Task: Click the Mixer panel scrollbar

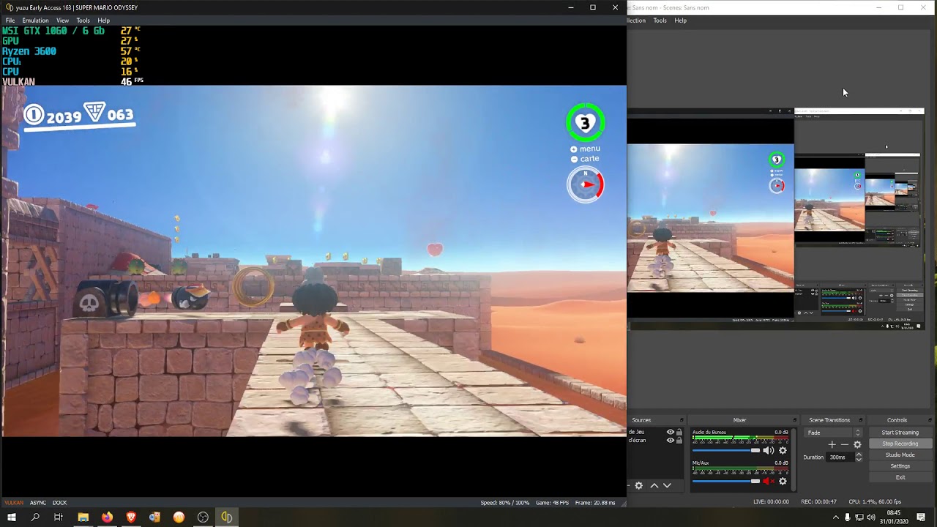Action: click(x=794, y=459)
